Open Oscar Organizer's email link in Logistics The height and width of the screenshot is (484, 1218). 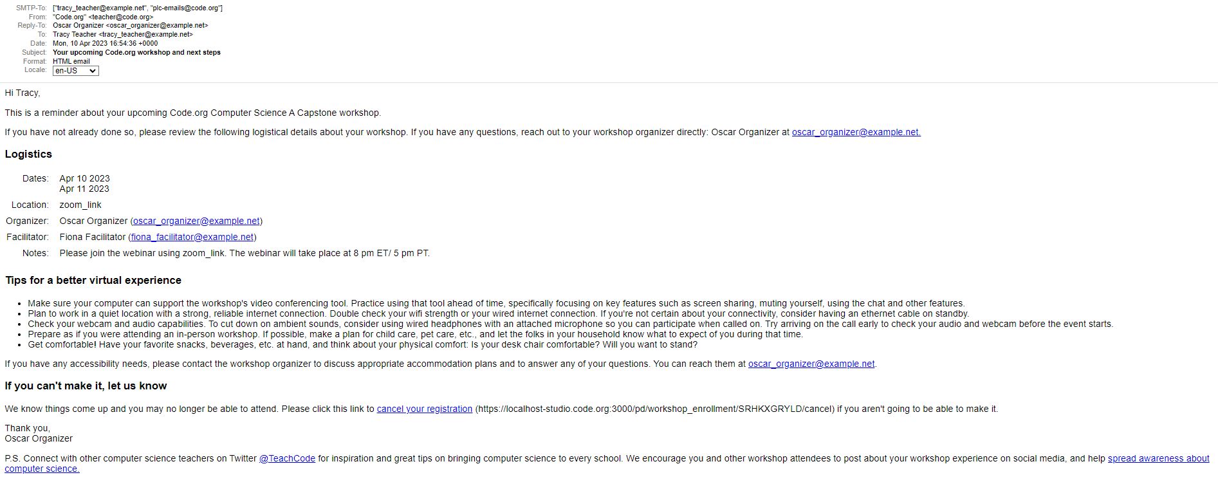[x=196, y=221]
